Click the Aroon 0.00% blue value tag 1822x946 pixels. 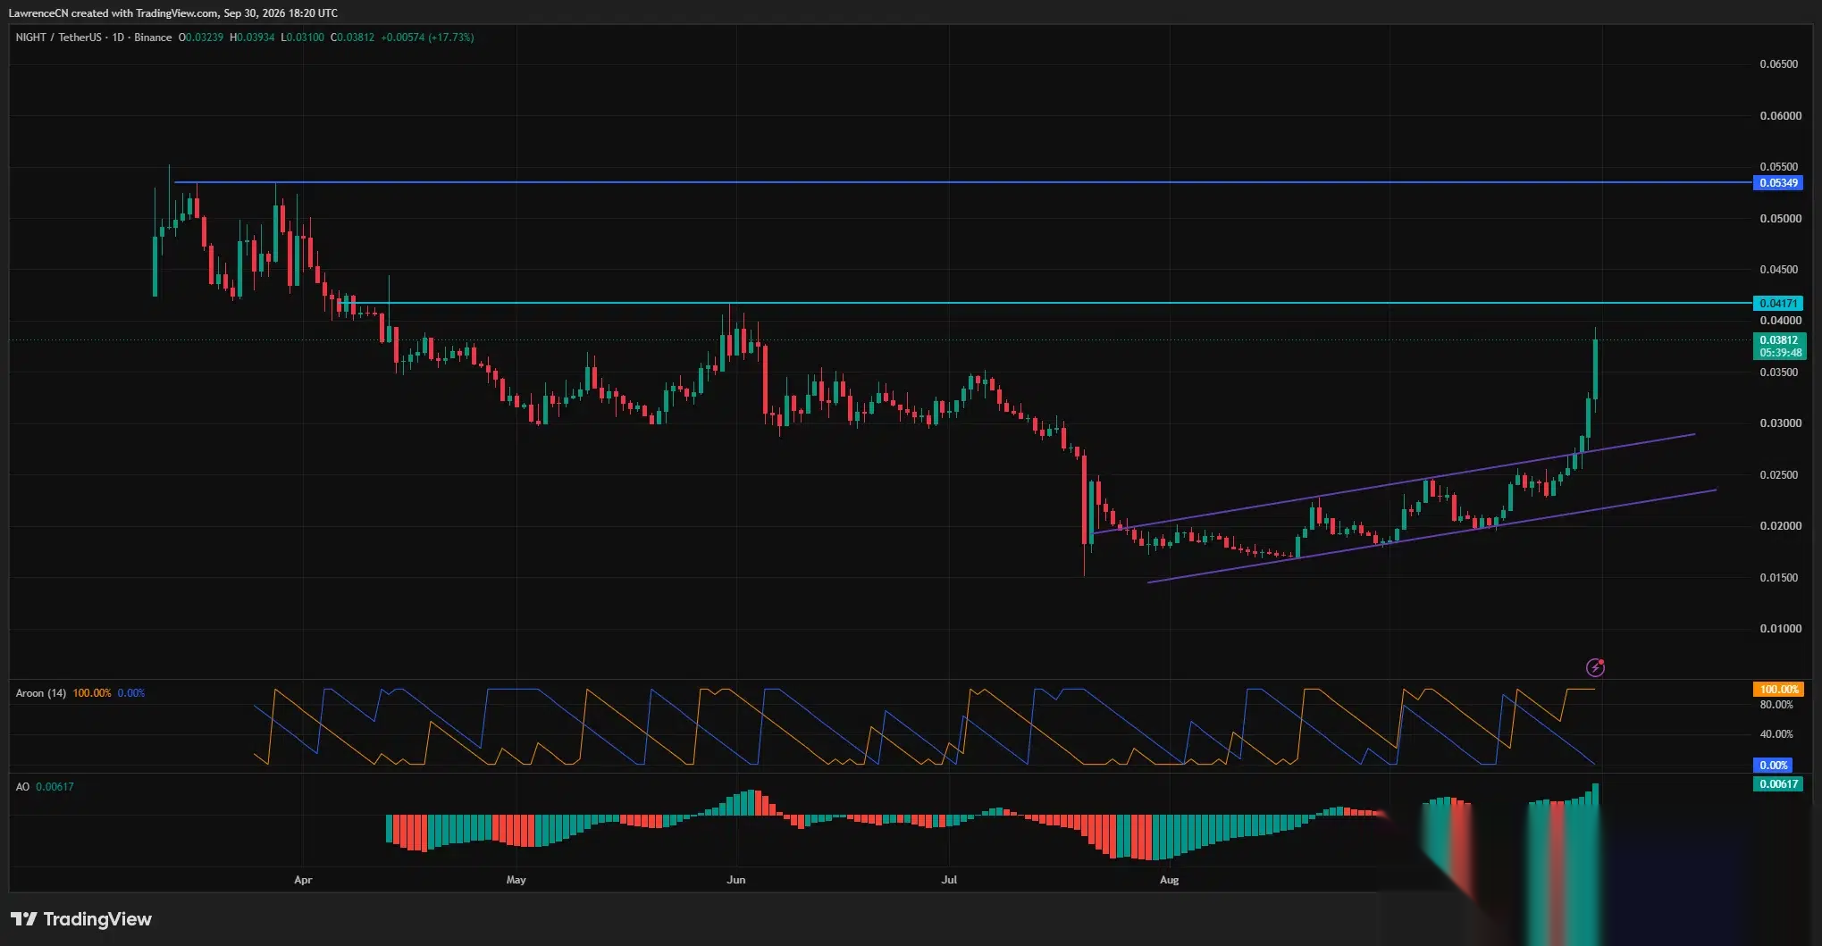click(1773, 766)
